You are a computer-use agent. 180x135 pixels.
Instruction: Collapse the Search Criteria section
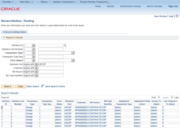[4, 37]
